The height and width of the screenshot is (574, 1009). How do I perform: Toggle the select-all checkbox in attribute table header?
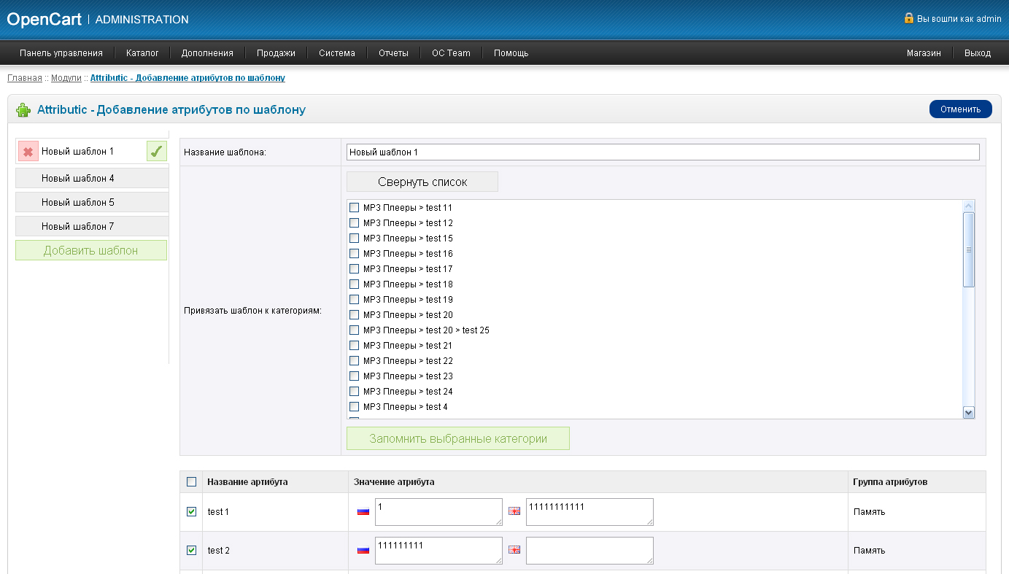(x=191, y=482)
